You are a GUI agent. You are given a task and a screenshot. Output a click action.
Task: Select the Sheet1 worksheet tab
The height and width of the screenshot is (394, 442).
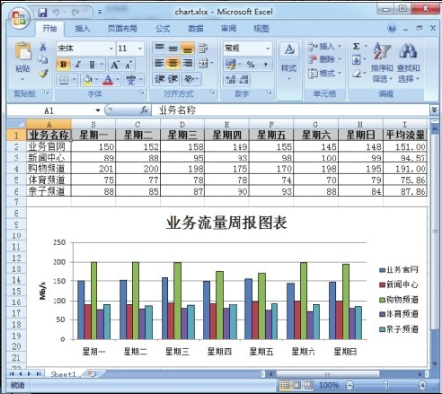tap(62, 375)
